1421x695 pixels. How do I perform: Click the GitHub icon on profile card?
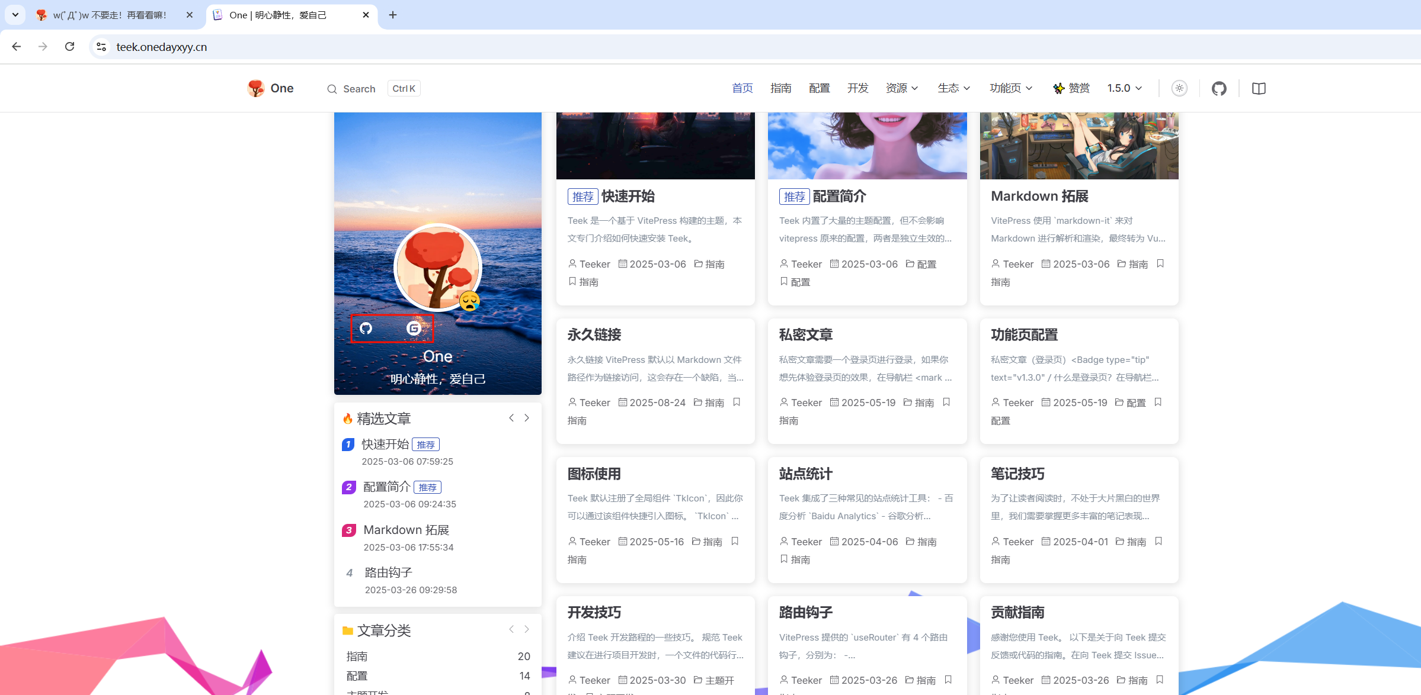point(366,328)
